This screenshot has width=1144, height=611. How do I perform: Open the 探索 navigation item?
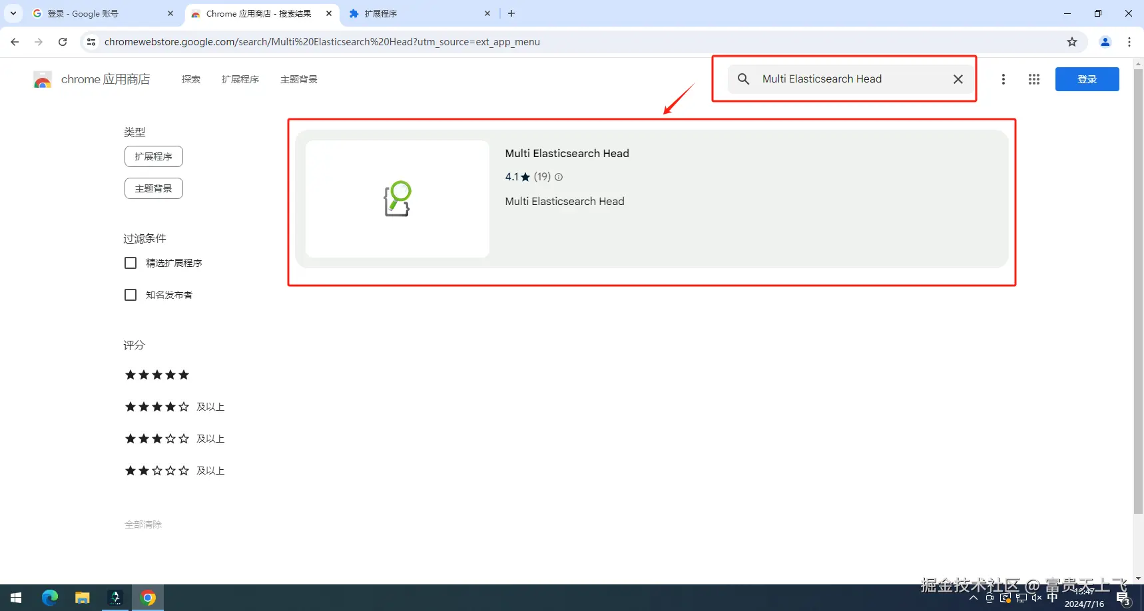(x=191, y=79)
